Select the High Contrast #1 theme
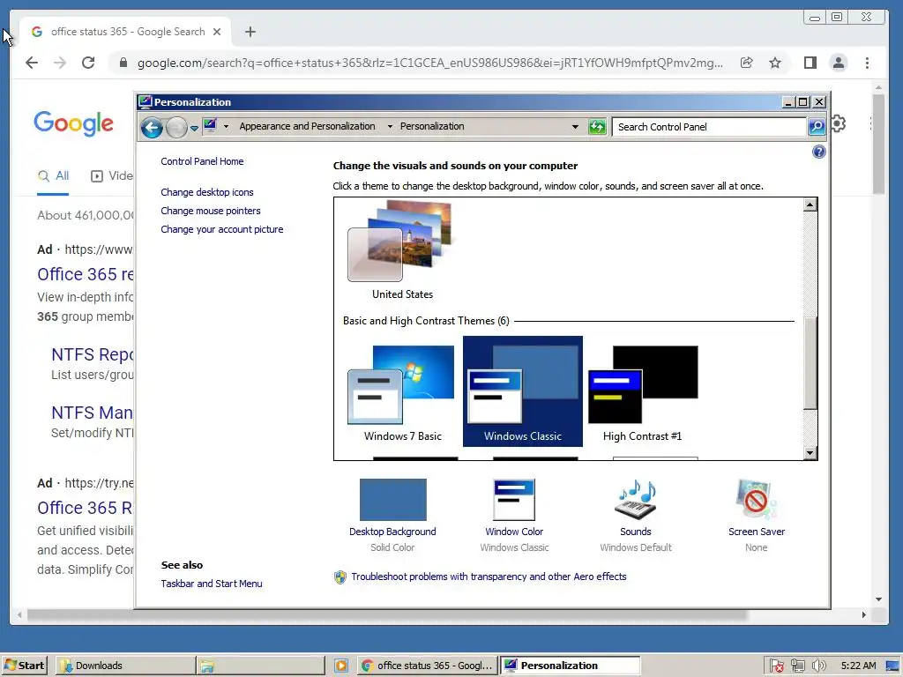This screenshot has width=903, height=677. 643,393
